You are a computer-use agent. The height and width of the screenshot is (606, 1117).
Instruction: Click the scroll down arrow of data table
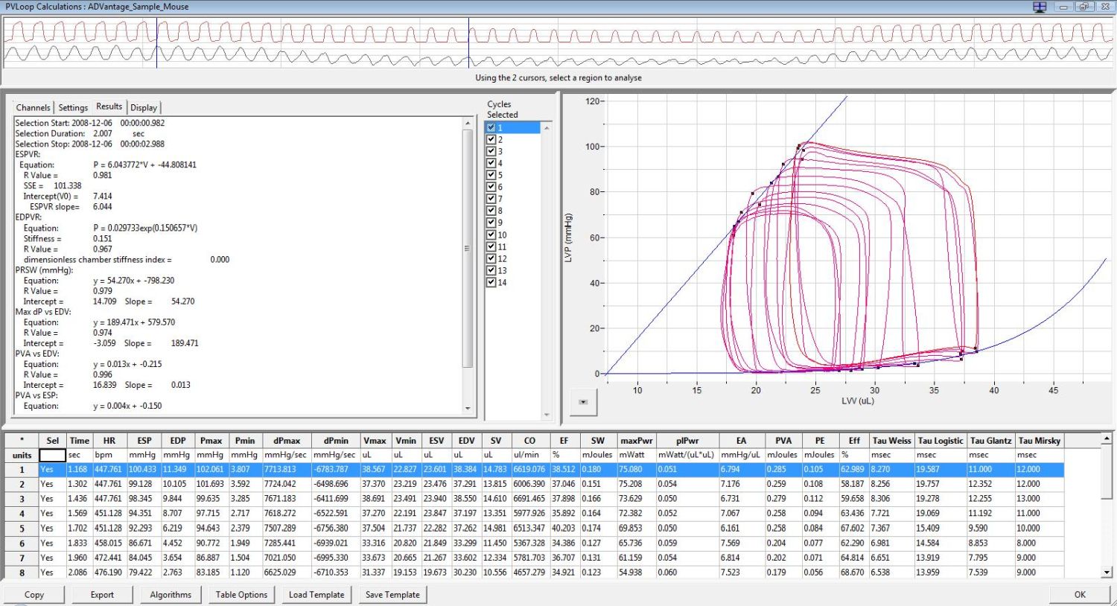1107,572
